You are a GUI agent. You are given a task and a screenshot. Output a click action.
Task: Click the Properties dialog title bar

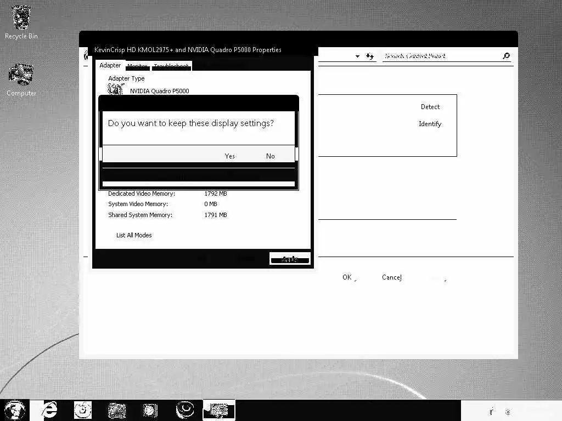coord(203,50)
